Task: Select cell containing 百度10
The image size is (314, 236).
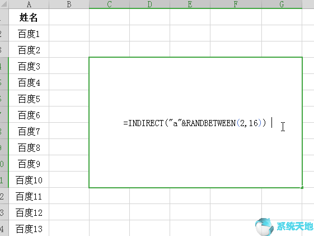Action: tap(29, 179)
